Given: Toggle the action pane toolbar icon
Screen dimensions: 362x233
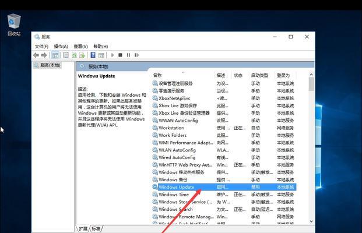Looking at the screenshot, I should click(x=101, y=55).
